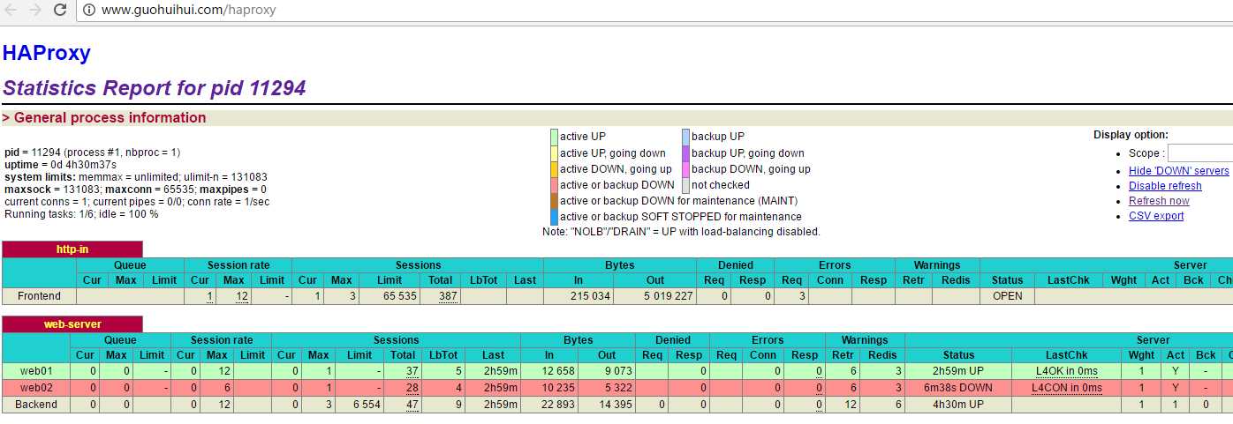Click the SOFT STOPPED for maintenance color box
This screenshot has width=1233, height=424.
click(x=554, y=216)
